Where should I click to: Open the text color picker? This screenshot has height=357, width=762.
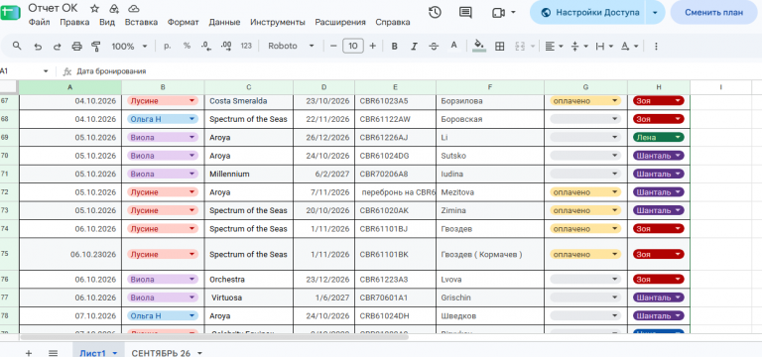453,46
